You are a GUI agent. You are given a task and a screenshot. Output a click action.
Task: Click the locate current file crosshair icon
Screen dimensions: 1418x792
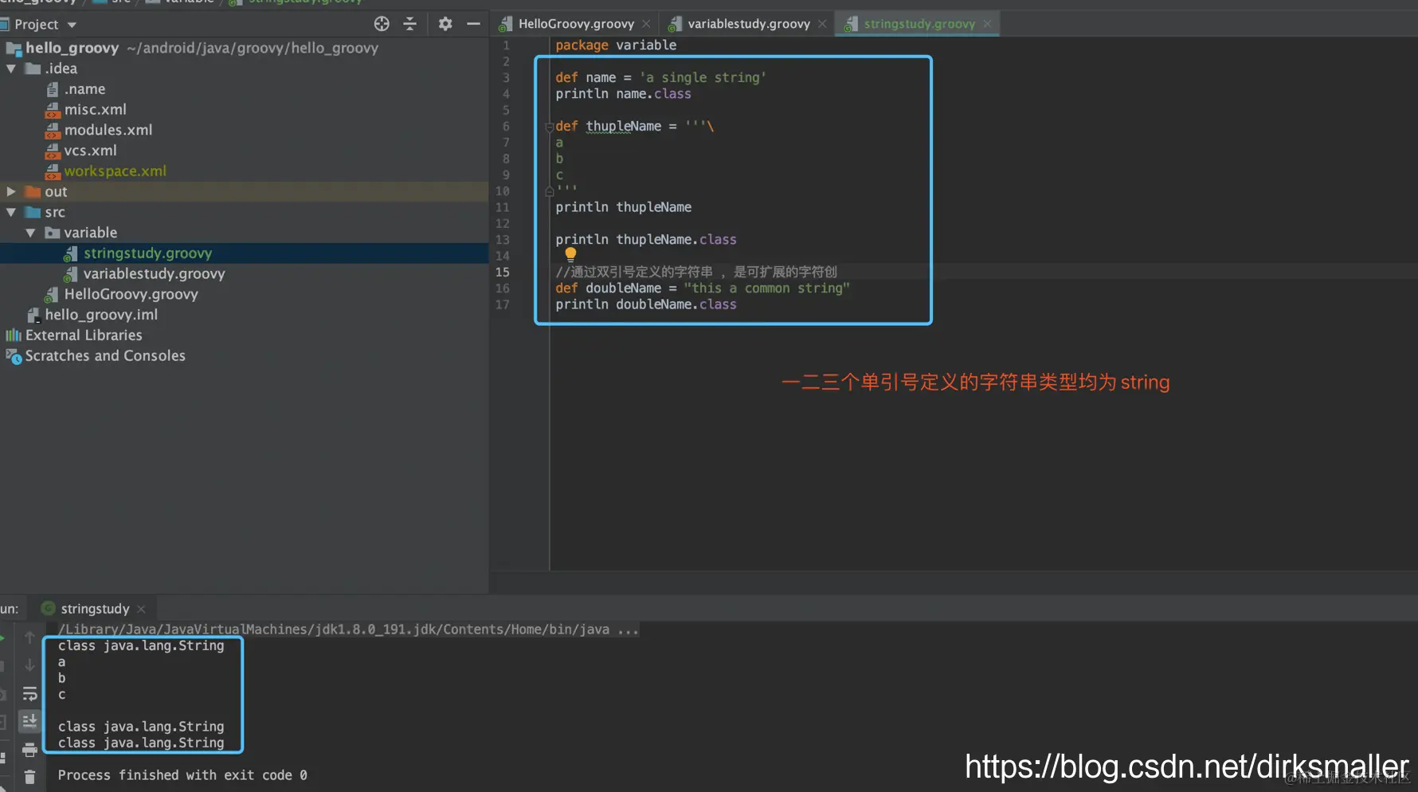point(382,24)
